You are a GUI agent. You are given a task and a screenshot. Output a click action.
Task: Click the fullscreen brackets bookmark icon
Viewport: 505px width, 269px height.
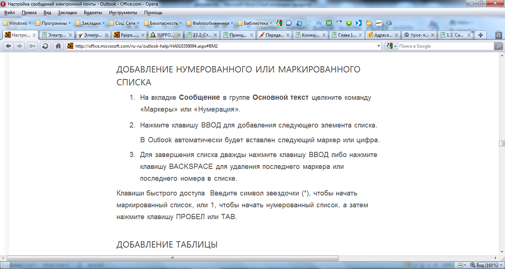[x=339, y=23]
